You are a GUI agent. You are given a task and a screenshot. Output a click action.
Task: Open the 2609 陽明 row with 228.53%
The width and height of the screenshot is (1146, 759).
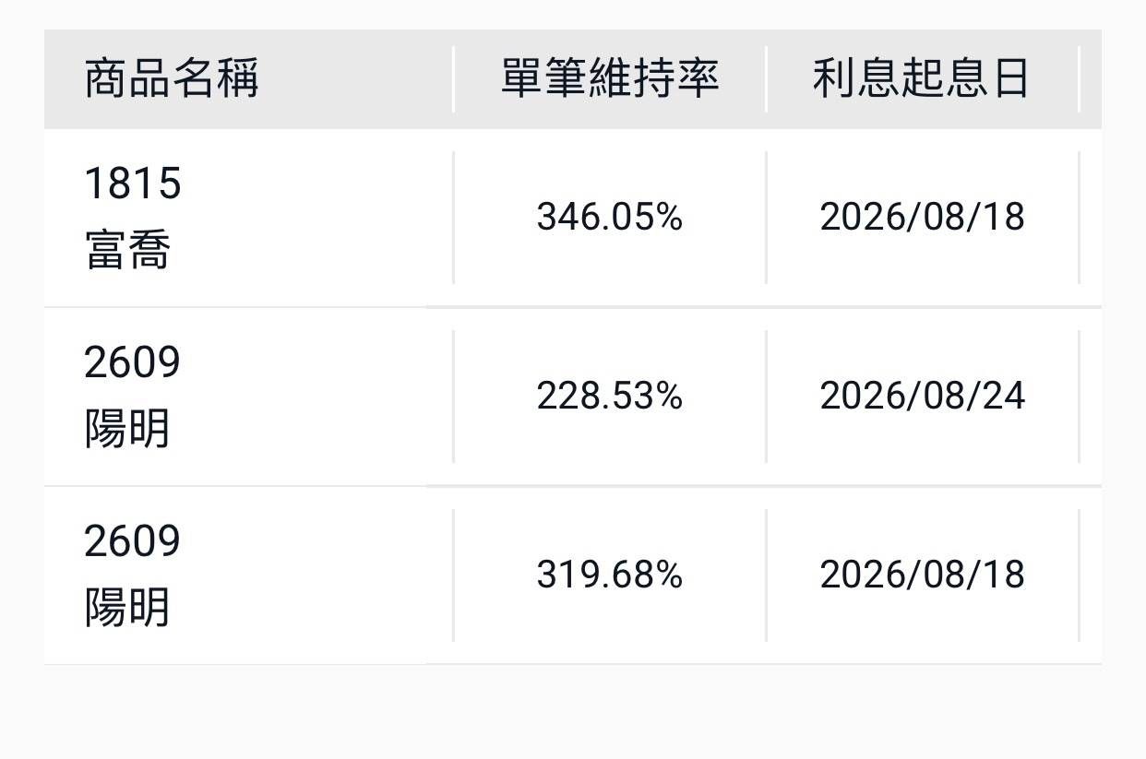[x=572, y=397]
